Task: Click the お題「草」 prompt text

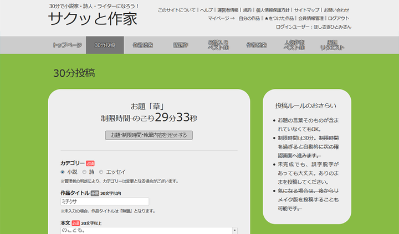Action: click(x=147, y=106)
